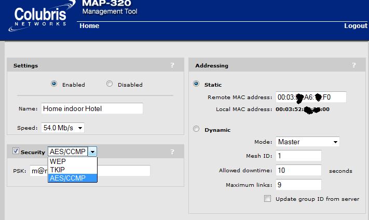Image resolution: width=369 pixels, height=220 pixels.
Task: Select the Disabled radio button
Action: pos(110,84)
